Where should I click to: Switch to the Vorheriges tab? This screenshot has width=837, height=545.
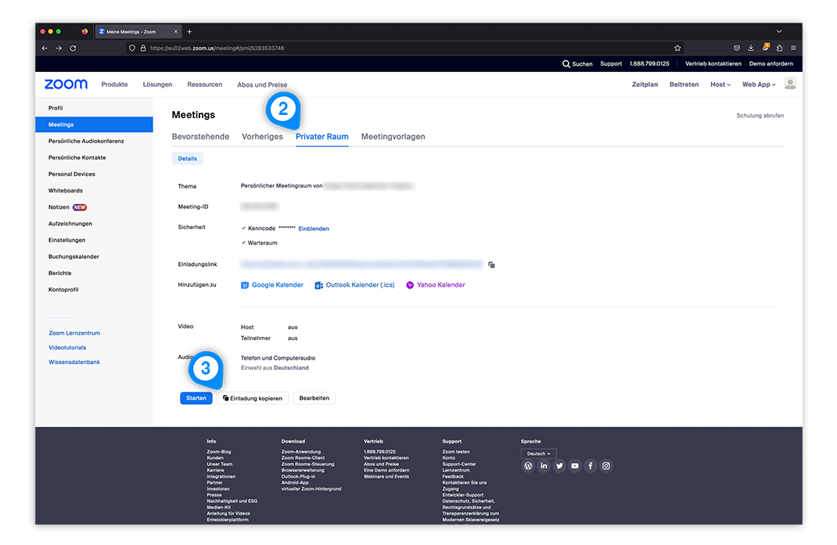pos(262,137)
